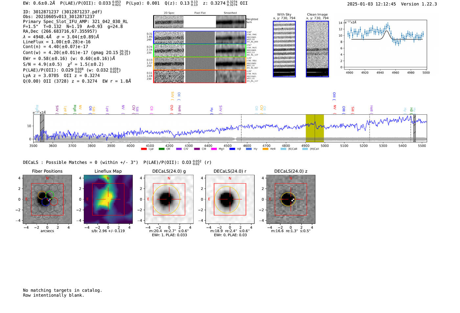The width and height of the screenshot is (460, 313).
Task: Click the red fiber circle in Fiber Positions
Action: click(x=54, y=202)
